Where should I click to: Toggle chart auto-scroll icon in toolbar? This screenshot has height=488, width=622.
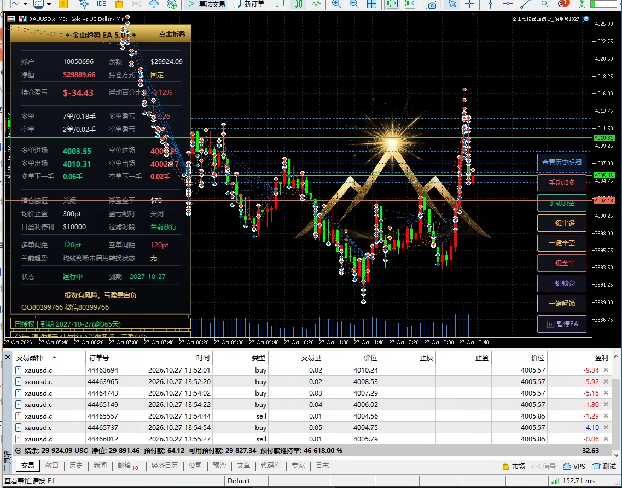click(x=392, y=4)
